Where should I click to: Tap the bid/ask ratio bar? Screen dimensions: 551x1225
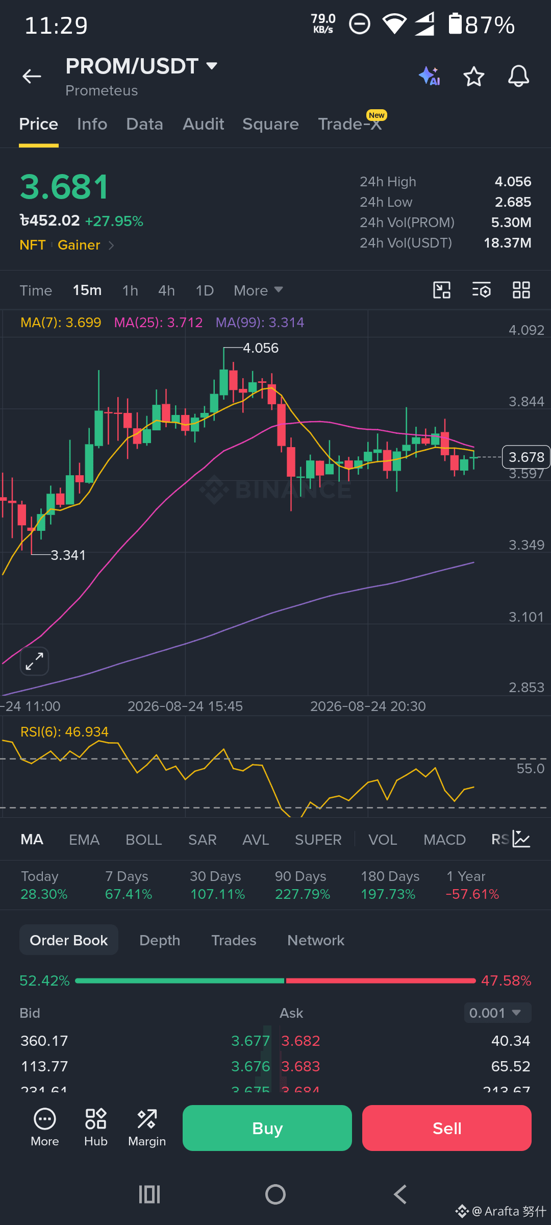275,981
